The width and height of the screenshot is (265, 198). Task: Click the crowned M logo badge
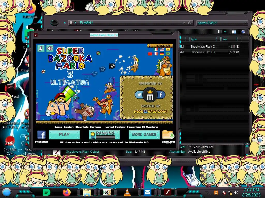(x=150, y=95)
